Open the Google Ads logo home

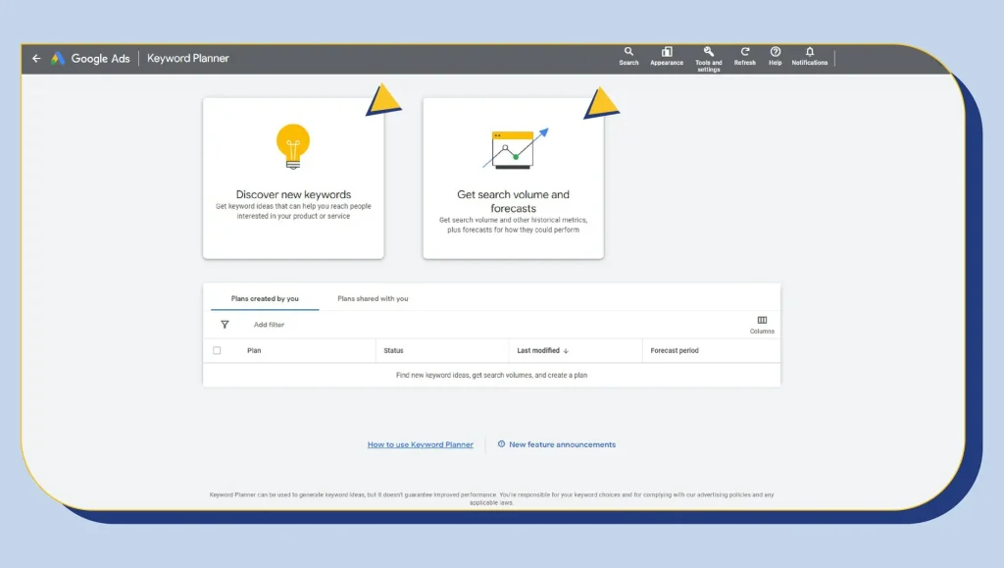coord(58,58)
